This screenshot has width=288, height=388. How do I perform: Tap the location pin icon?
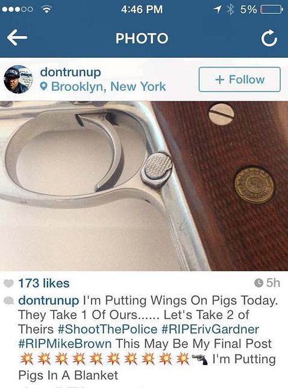pos(44,87)
